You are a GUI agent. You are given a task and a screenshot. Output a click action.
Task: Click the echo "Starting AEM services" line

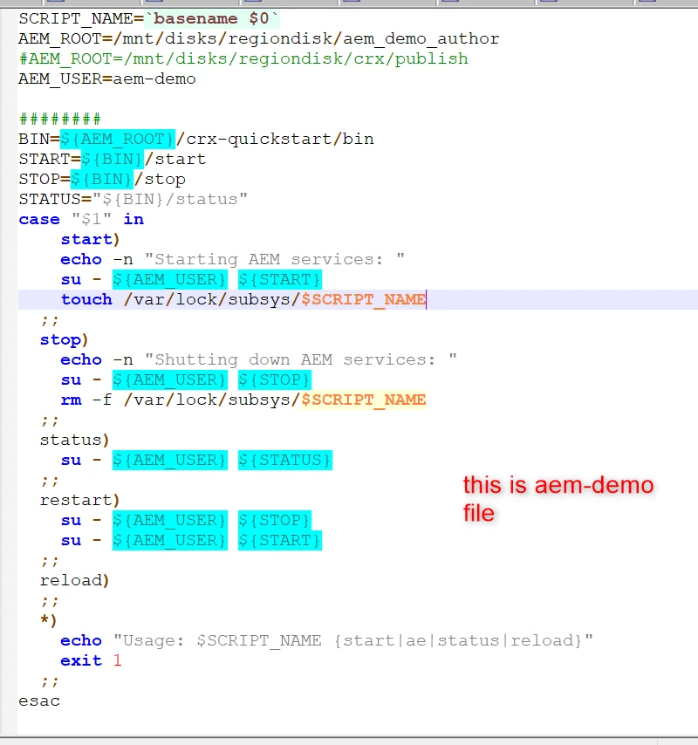pyautogui.click(x=232, y=259)
